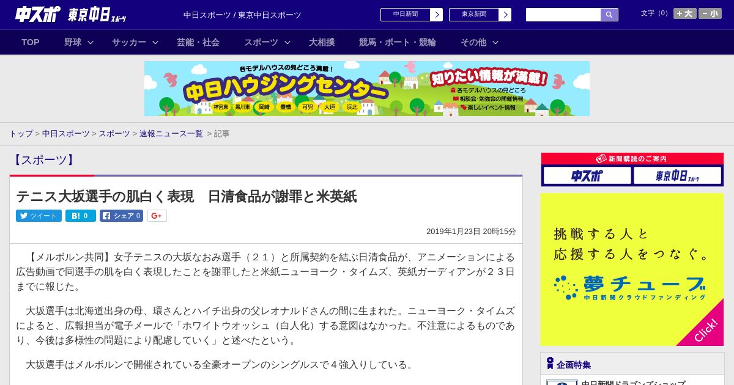
Task: Open the その他 navigation menu
Action: pyautogui.click(x=473, y=42)
